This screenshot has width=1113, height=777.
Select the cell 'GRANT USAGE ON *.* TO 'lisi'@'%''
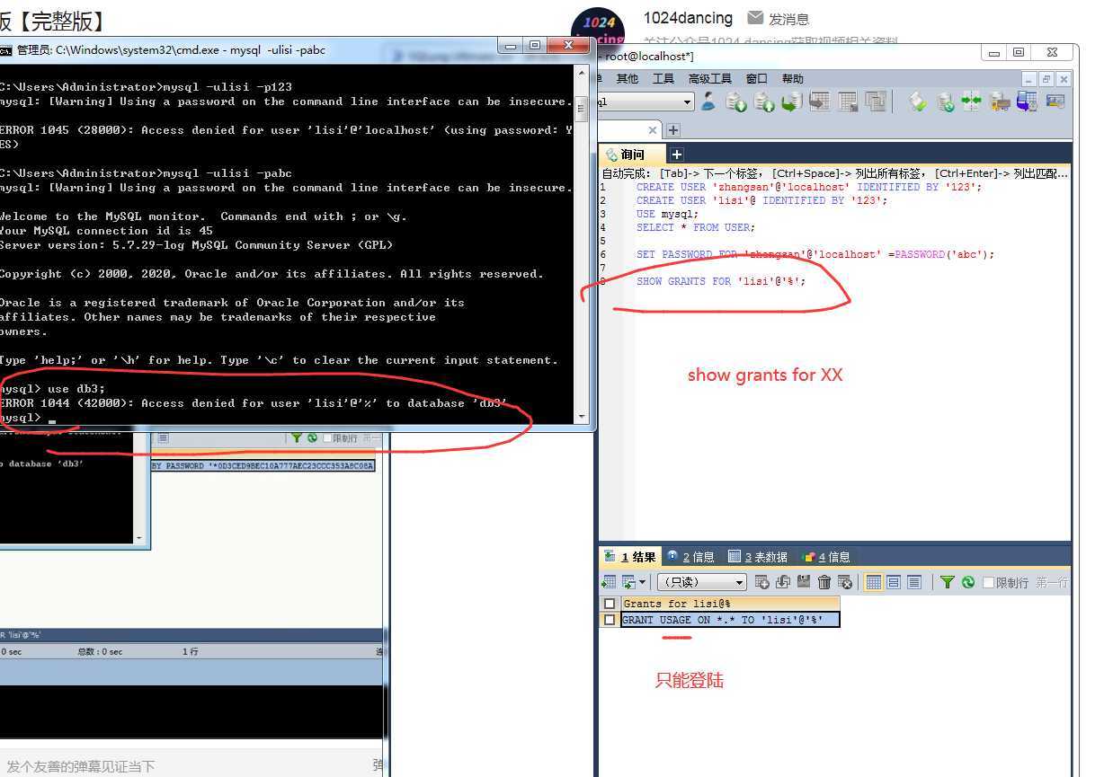729,620
